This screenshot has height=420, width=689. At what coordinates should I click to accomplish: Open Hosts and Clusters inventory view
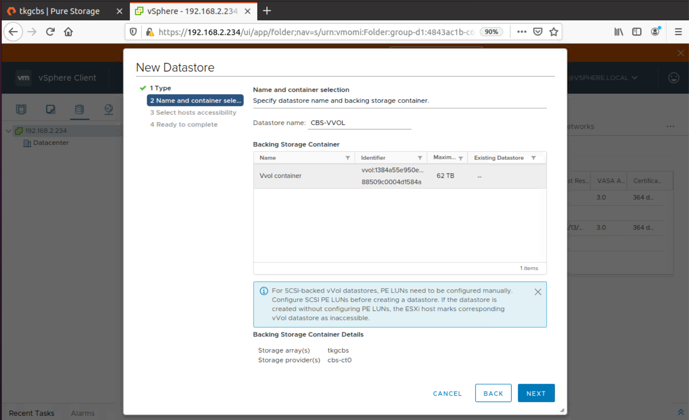(x=21, y=109)
